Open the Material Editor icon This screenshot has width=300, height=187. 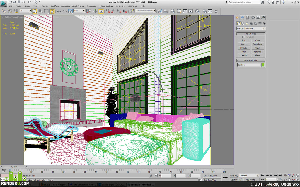pos(197,11)
